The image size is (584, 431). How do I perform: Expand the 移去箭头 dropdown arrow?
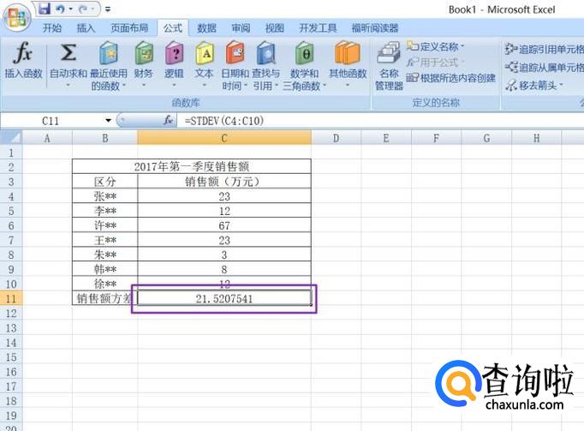pos(561,86)
